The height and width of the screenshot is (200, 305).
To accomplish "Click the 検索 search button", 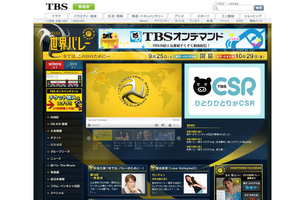I will (258, 8).
